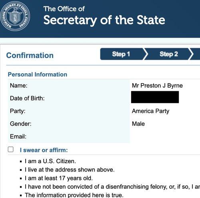Image resolution: width=200 pixels, height=198 pixels.
Task: Tick the 'I swear or affirm' checkbox
Action: click(10, 149)
